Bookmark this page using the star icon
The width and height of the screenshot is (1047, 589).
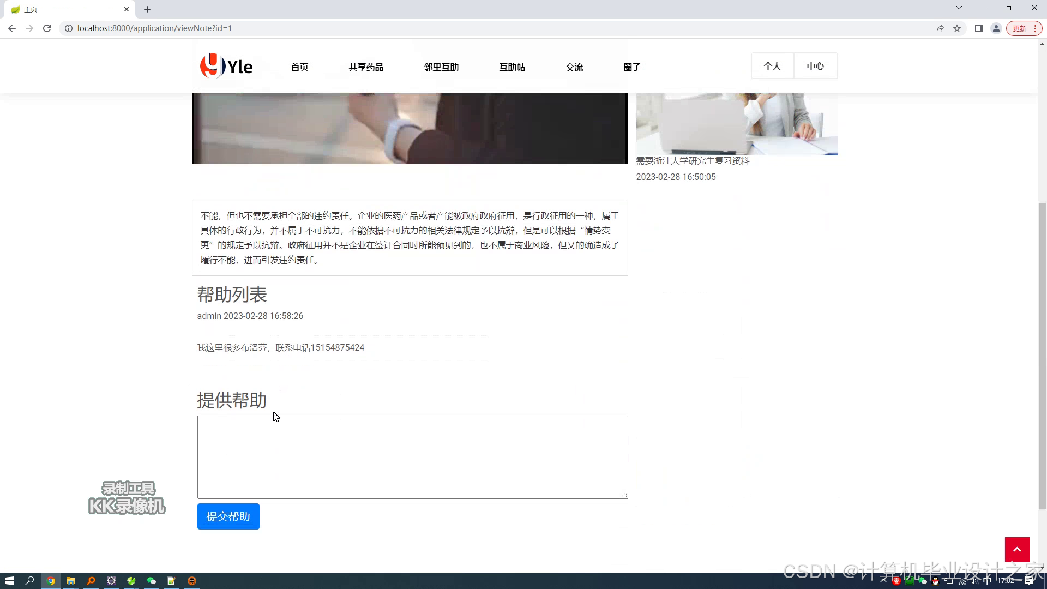click(957, 28)
